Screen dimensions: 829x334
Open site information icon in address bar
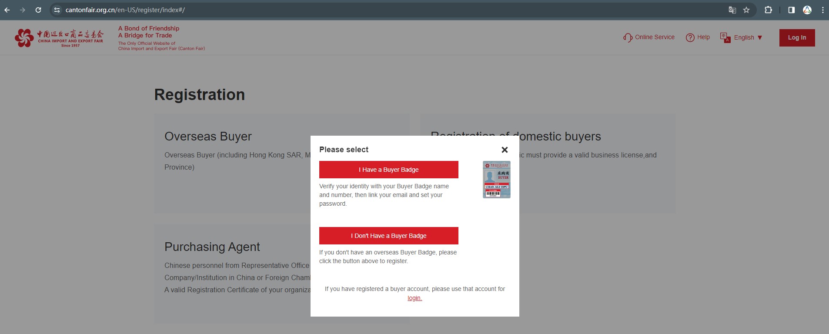57,10
